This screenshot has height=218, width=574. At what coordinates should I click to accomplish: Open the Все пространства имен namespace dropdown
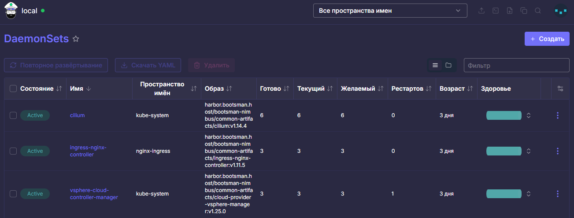390,11
